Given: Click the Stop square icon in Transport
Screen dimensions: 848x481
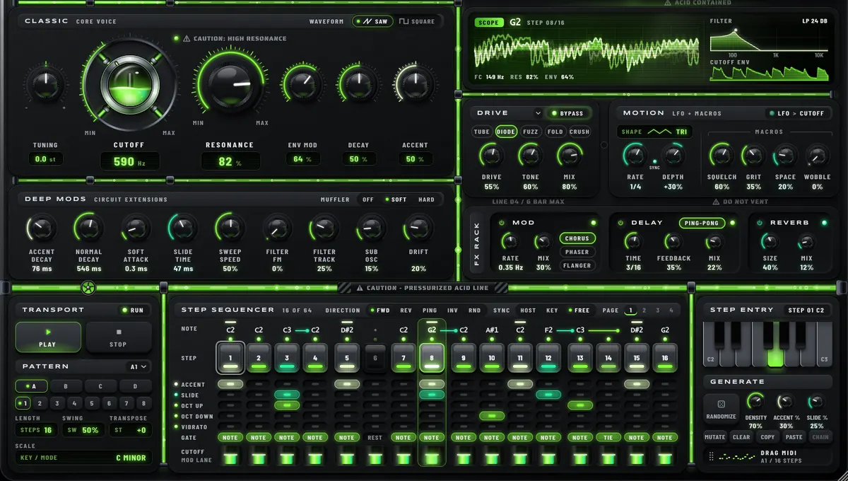Looking at the screenshot, I should tap(119, 332).
